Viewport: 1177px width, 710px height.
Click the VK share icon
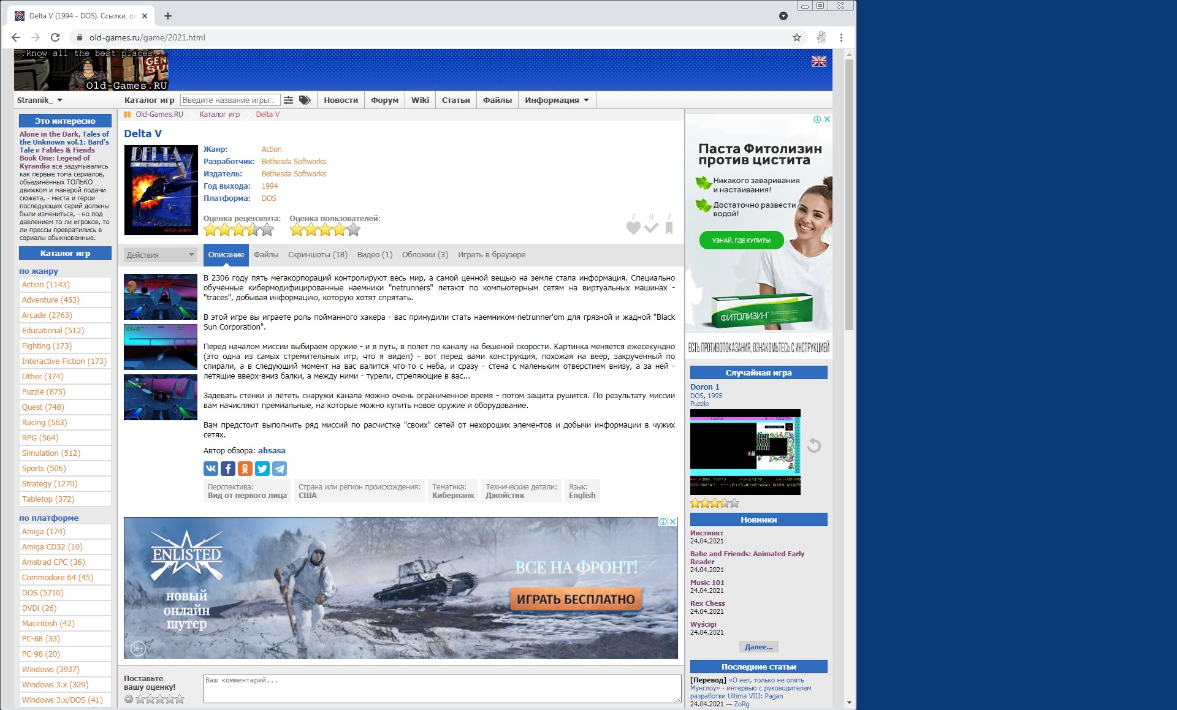click(x=210, y=469)
